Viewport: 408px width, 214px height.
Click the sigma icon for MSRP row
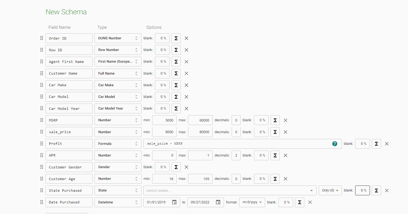coord(275,120)
